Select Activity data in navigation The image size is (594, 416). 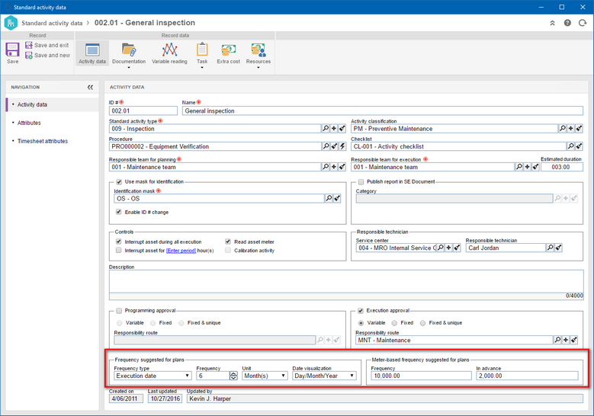[53, 104]
